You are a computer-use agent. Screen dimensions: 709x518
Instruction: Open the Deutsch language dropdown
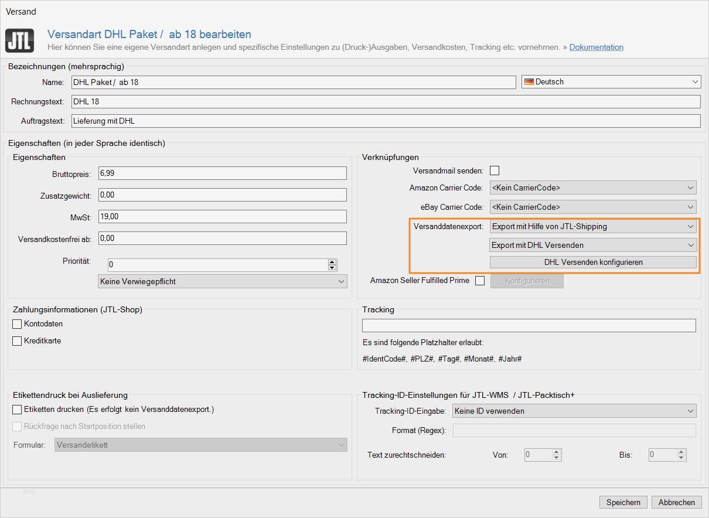pyautogui.click(x=611, y=82)
